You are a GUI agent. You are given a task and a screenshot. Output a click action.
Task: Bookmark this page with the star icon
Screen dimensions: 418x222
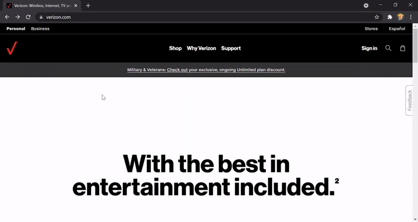coord(377,17)
